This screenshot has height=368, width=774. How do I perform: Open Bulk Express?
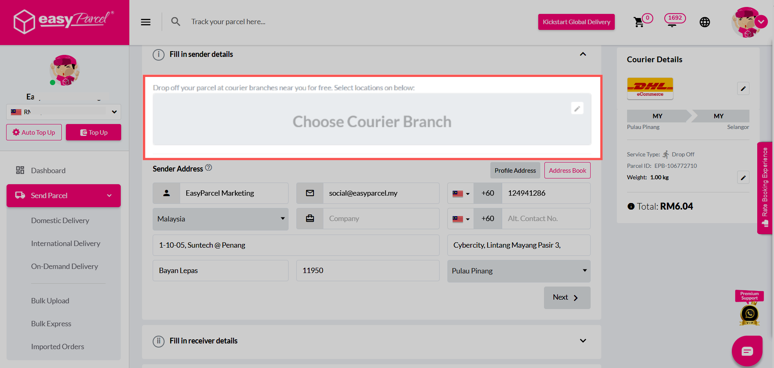[51, 324]
